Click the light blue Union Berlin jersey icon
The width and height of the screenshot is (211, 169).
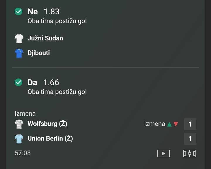click(19, 139)
